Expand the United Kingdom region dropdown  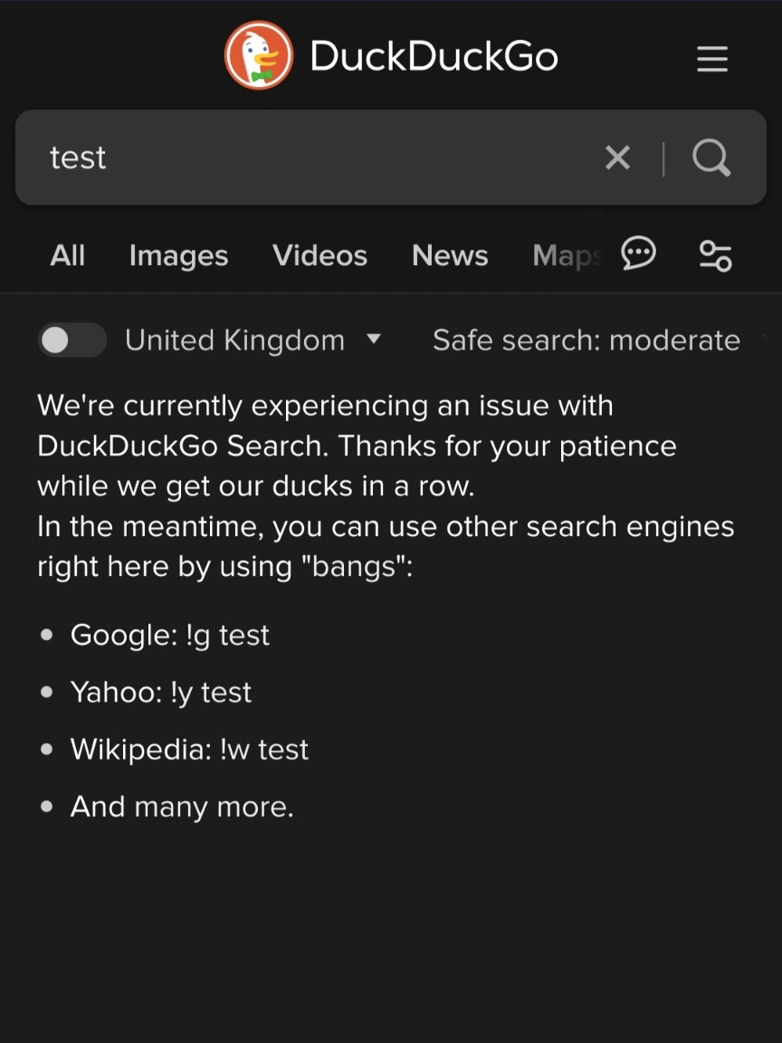click(x=253, y=340)
